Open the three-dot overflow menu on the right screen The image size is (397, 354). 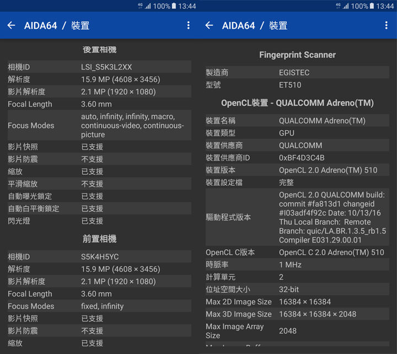click(386, 25)
